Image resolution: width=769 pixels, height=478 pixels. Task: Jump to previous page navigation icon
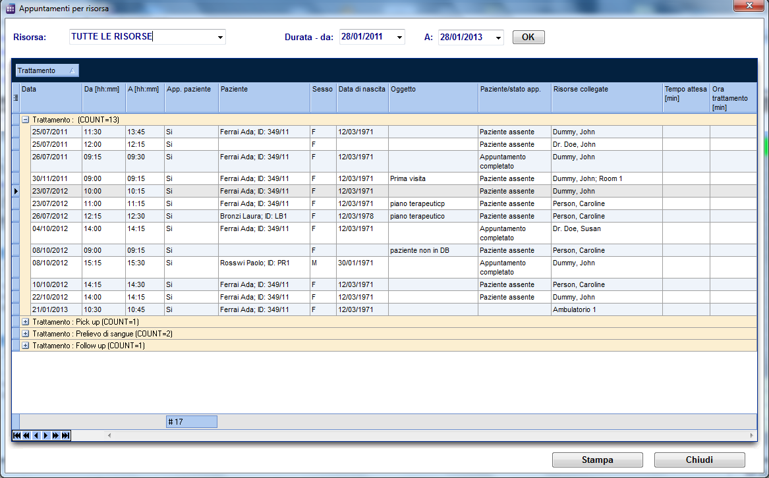pyautogui.click(x=26, y=435)
